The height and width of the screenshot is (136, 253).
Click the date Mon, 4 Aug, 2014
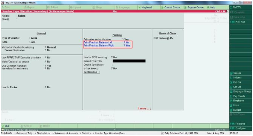[215, 133]
